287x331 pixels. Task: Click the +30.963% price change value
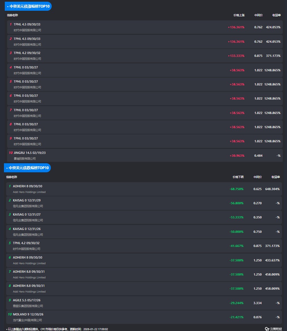(237, 156)
